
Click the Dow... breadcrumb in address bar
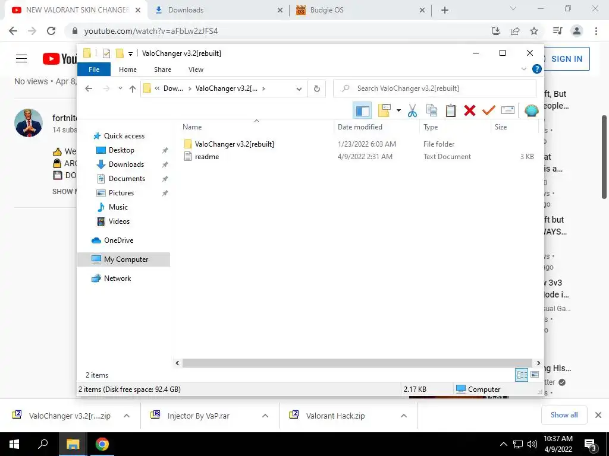pyautogui.click(x=173, y=88)
